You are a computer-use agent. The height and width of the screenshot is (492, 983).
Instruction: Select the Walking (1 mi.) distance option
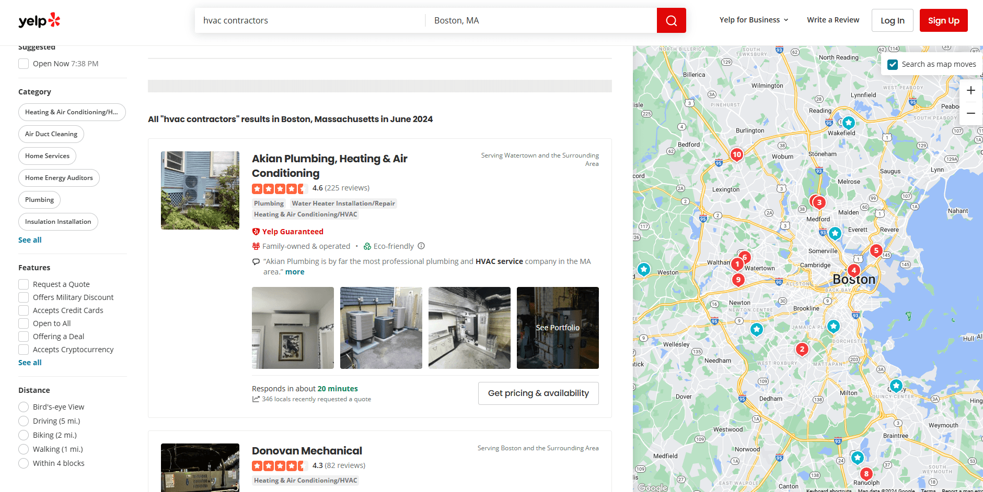[x=24, y=449]
